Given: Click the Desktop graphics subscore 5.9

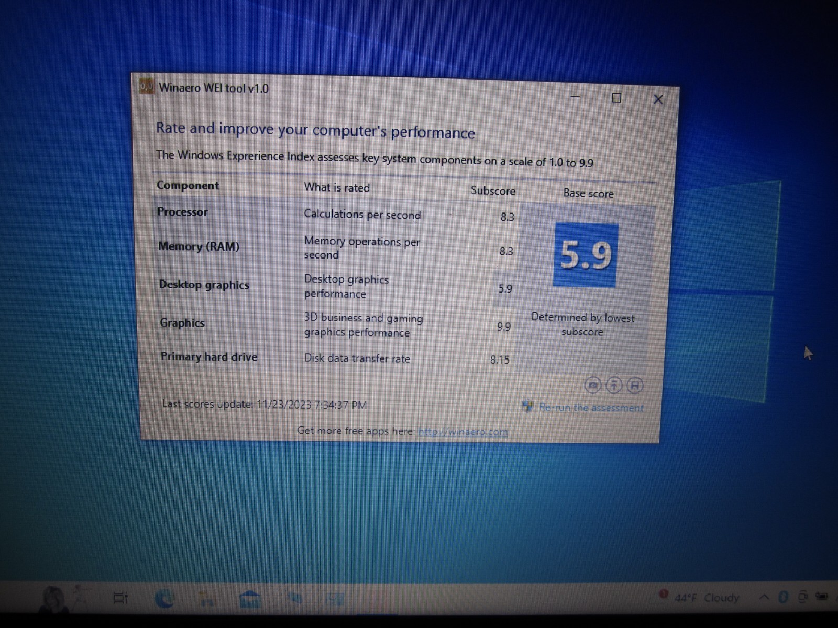Looking at the screenshot, I should pos(505,289).
